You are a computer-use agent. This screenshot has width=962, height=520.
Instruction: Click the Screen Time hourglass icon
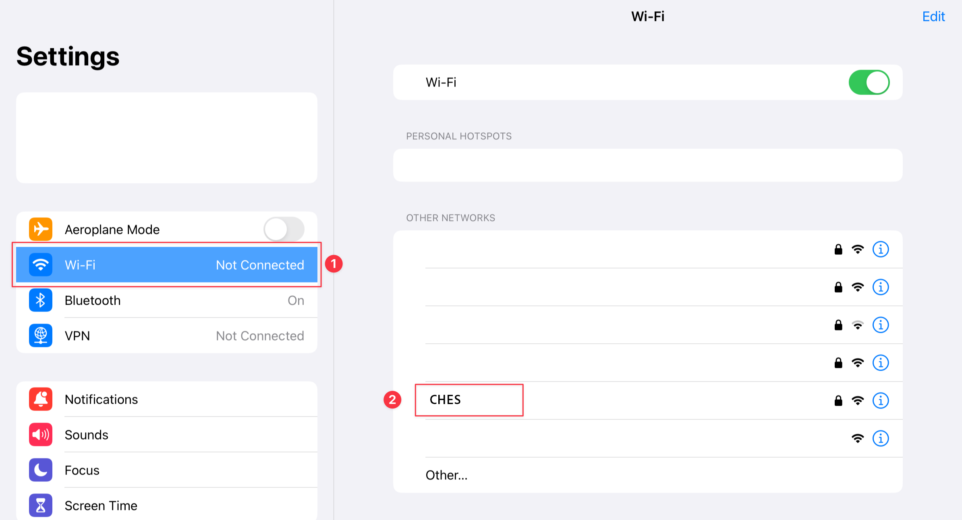pos(41,505)
